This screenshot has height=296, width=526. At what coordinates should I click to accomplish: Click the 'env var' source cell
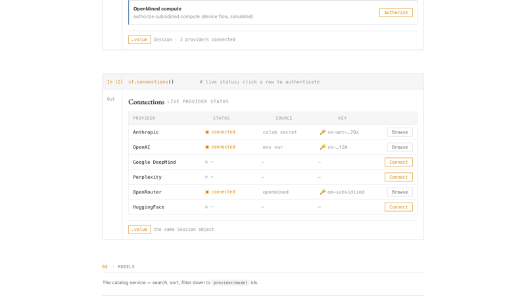pyautogui.click(x=273, y=147)
